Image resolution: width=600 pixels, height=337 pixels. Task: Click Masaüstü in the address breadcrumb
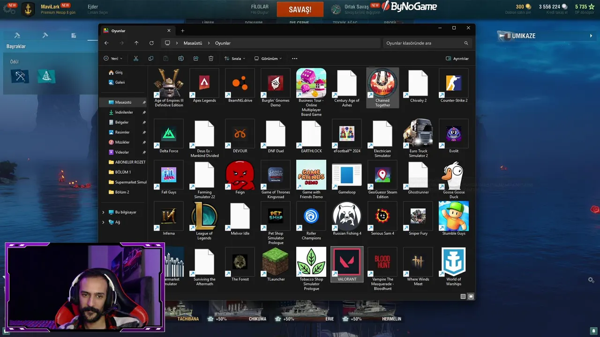(193, 43)
